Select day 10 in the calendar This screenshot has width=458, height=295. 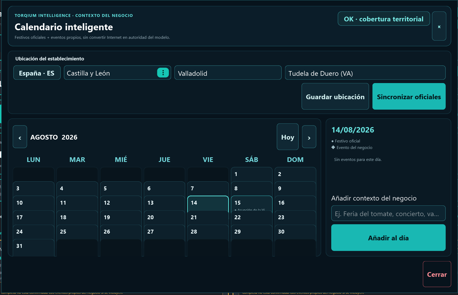pos(34,203)
